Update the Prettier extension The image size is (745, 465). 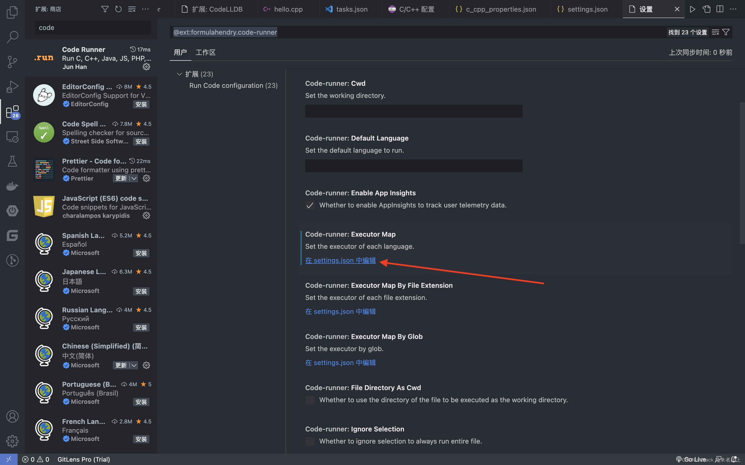click(x=121, y=178)
